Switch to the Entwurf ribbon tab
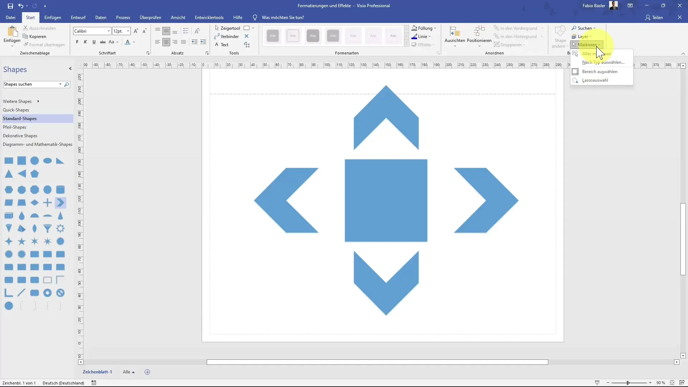The image size is (688, 387). (x=78, y=17)
